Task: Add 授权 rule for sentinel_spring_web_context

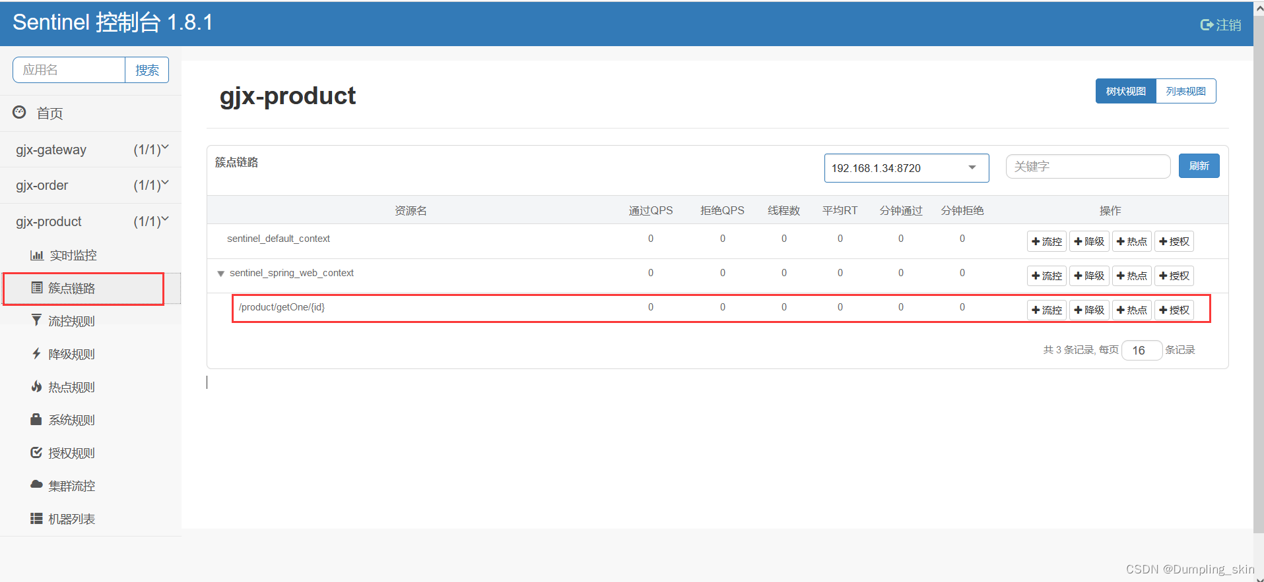Action: [x=1174, y=276]
